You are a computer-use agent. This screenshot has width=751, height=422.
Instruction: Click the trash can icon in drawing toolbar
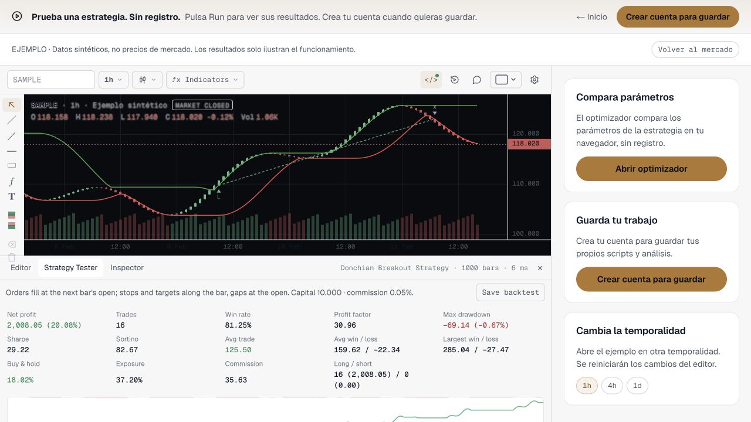(12, 257)
